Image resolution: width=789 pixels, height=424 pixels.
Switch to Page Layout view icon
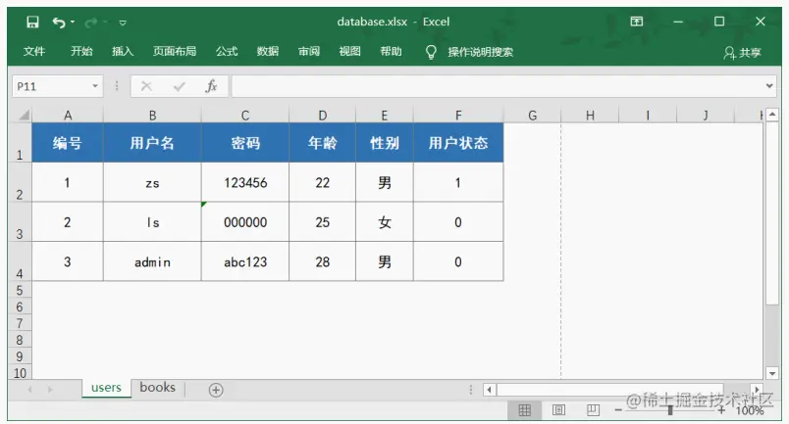click(x=558, y=410)
